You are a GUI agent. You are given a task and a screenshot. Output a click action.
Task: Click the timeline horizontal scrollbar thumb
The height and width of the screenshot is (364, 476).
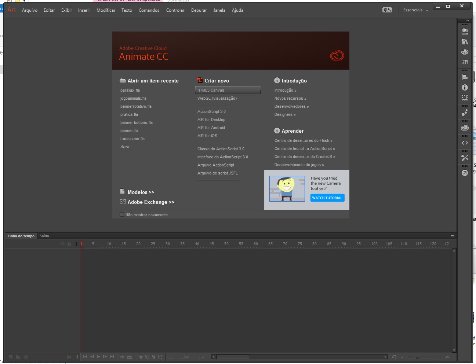coord(233,357)
